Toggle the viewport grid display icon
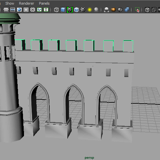 pyautogui.click(x=6, y=10)
